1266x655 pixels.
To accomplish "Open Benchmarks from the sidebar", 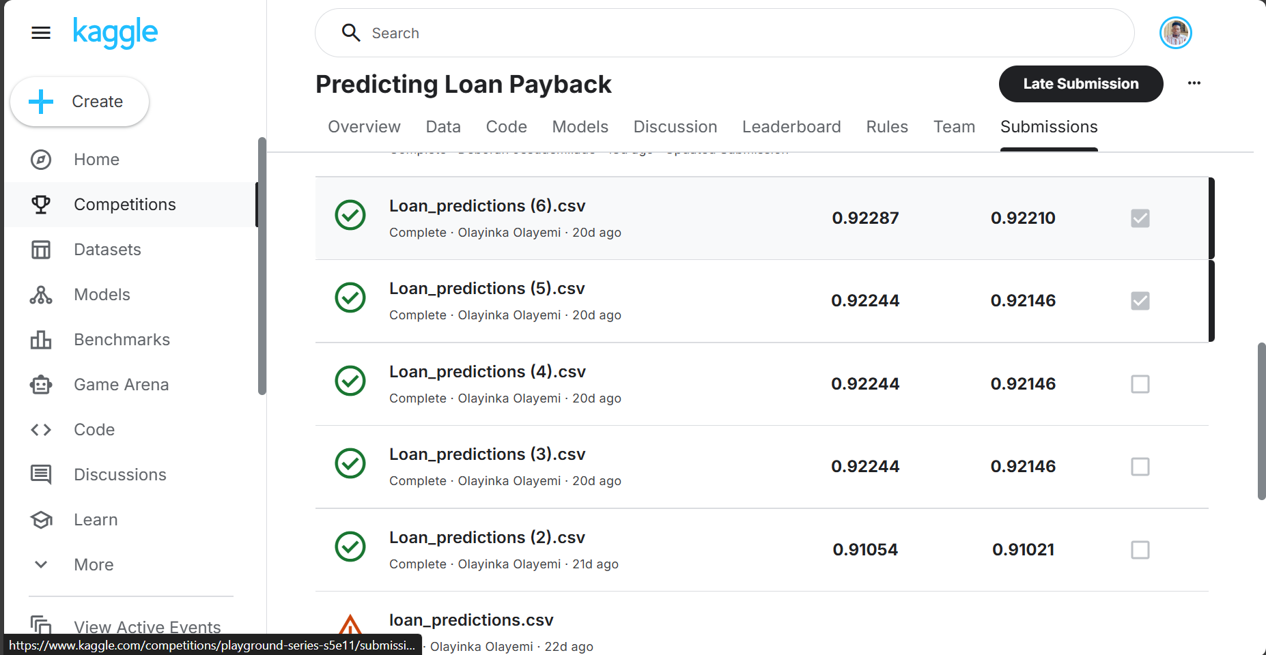I will pyautogui.click(x=122, y=339).
